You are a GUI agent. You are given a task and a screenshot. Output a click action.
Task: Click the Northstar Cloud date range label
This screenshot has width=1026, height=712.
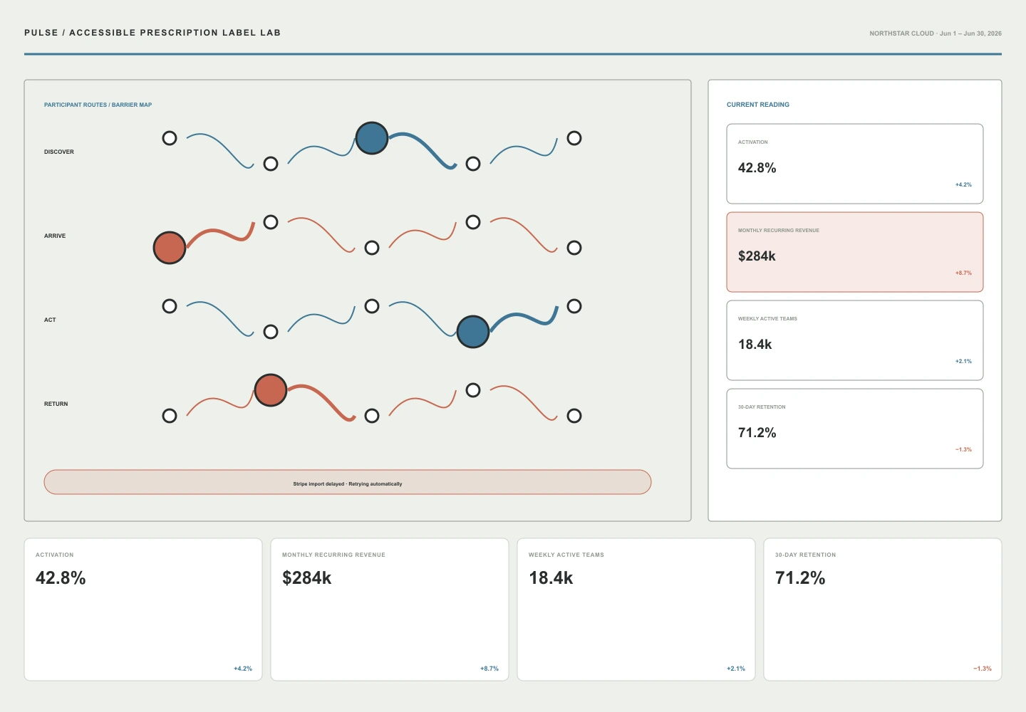[936, 33]
